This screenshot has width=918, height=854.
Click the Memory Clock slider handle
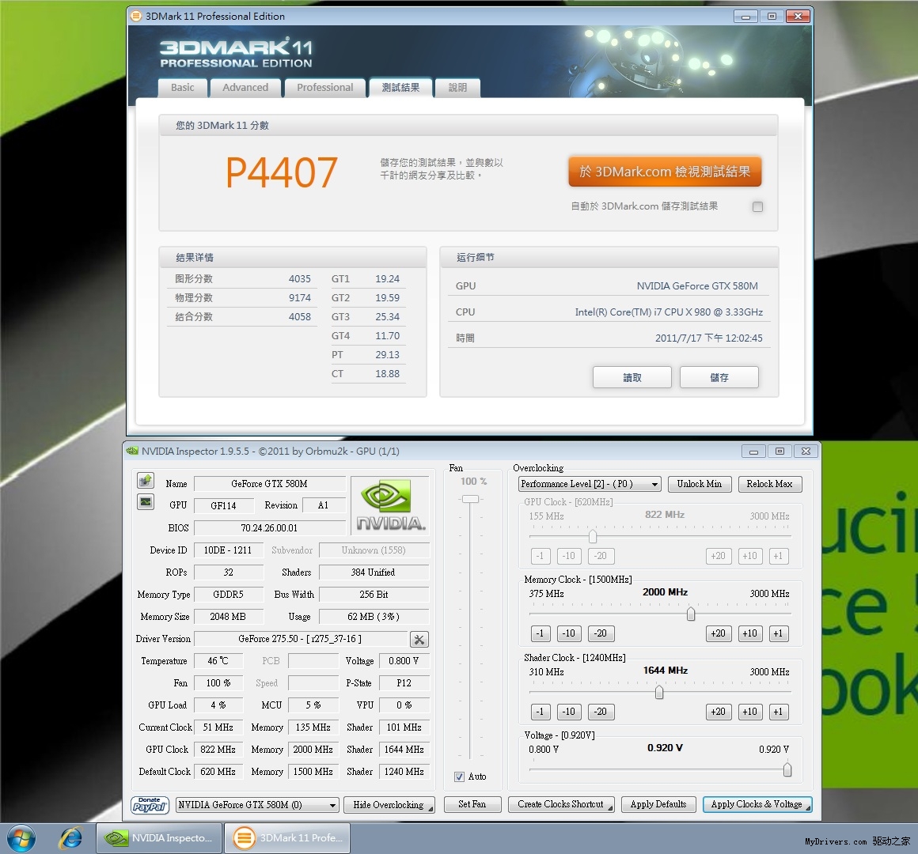(x=691, y=614)
